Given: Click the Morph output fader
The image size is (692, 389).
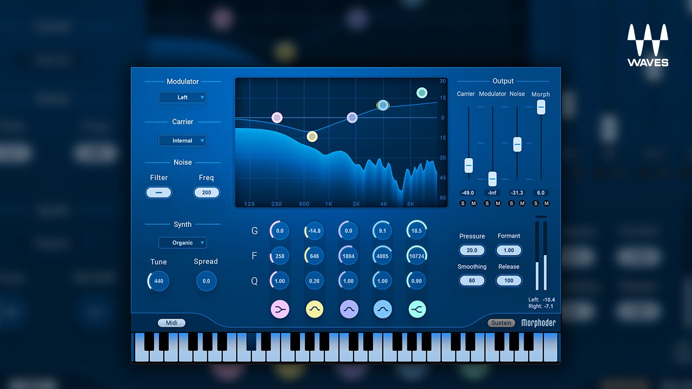Looking at the screenshot, I should click(x=541, y=107).
